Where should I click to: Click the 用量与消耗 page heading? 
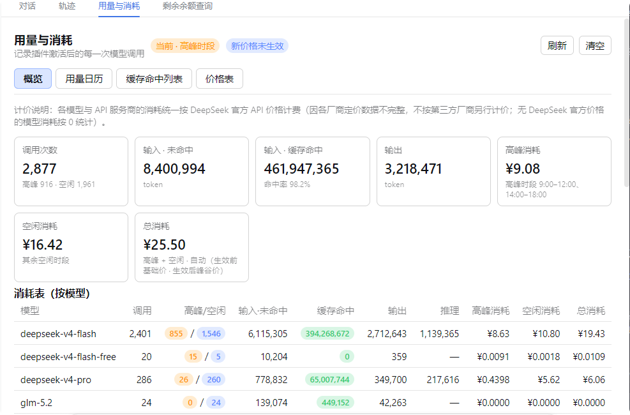pos(43,40)
